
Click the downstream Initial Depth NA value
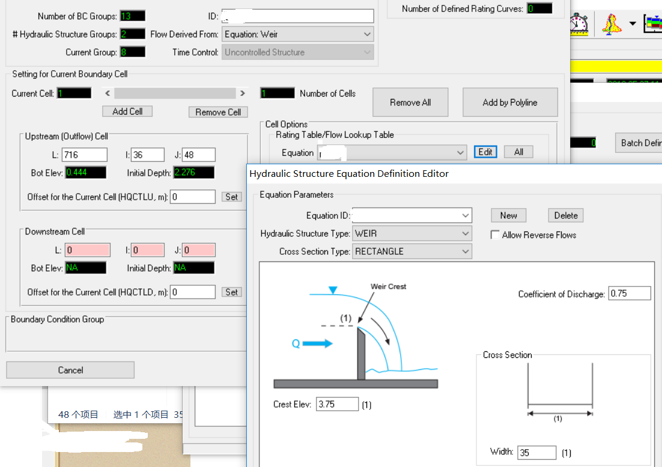pyautogui.click(x=194, y=267)
